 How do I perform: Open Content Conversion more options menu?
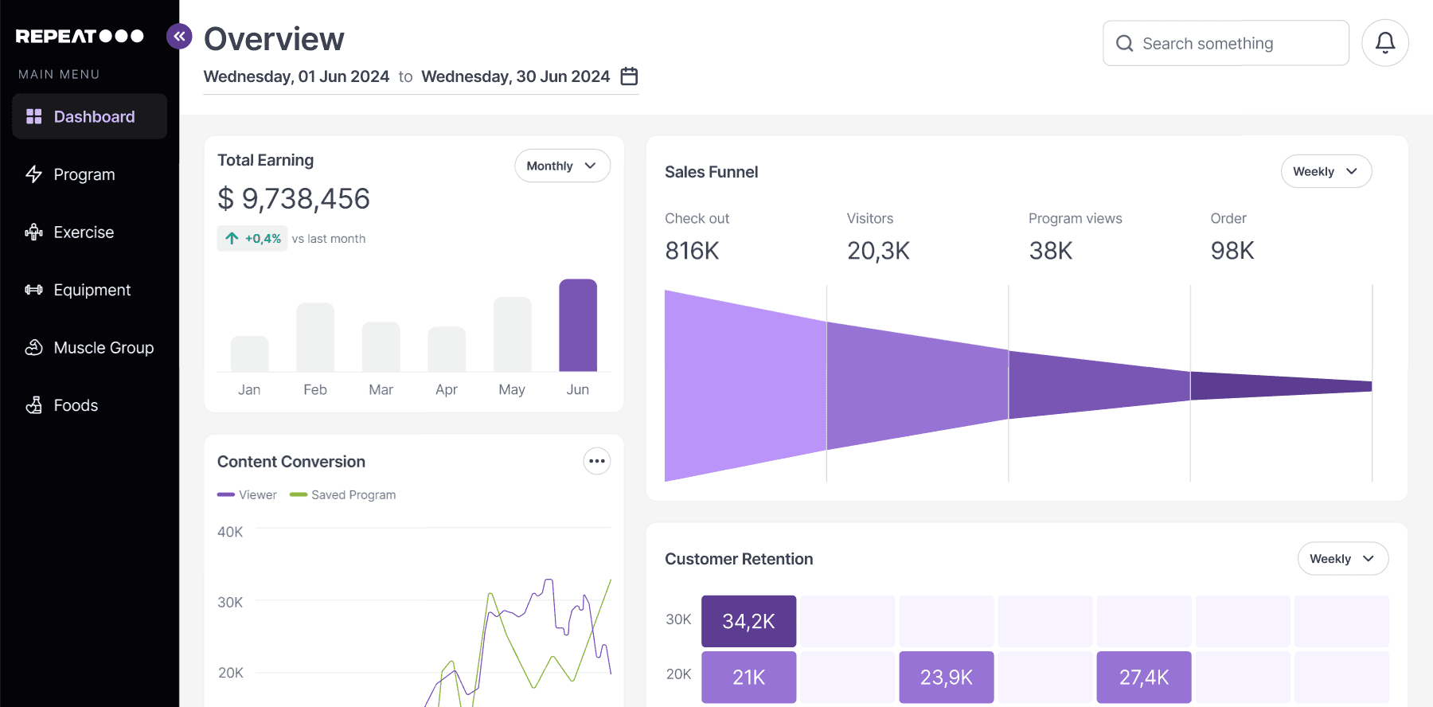[597, 461]
